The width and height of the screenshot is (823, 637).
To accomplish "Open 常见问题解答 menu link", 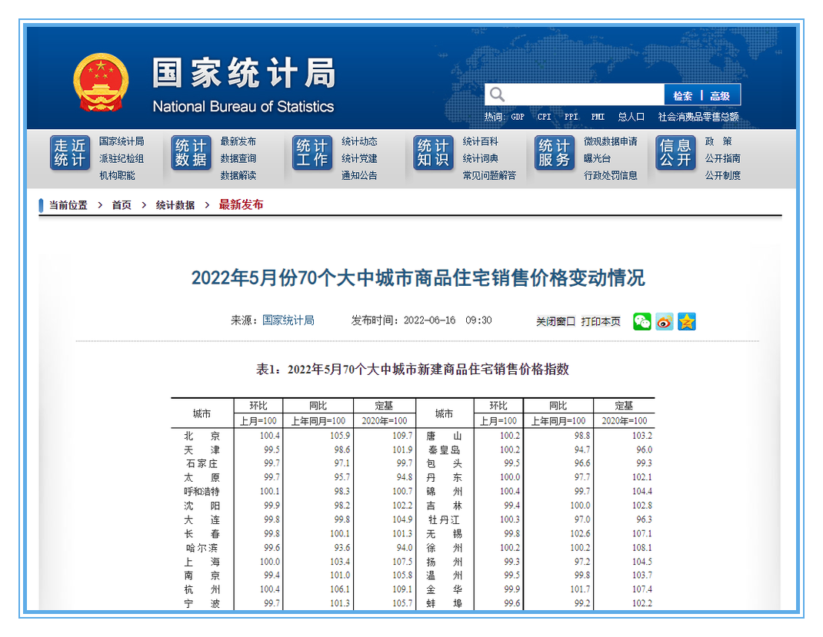I will [x=490, y=176].
